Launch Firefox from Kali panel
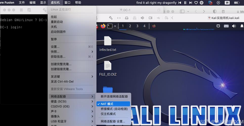 tap(103, 26)
